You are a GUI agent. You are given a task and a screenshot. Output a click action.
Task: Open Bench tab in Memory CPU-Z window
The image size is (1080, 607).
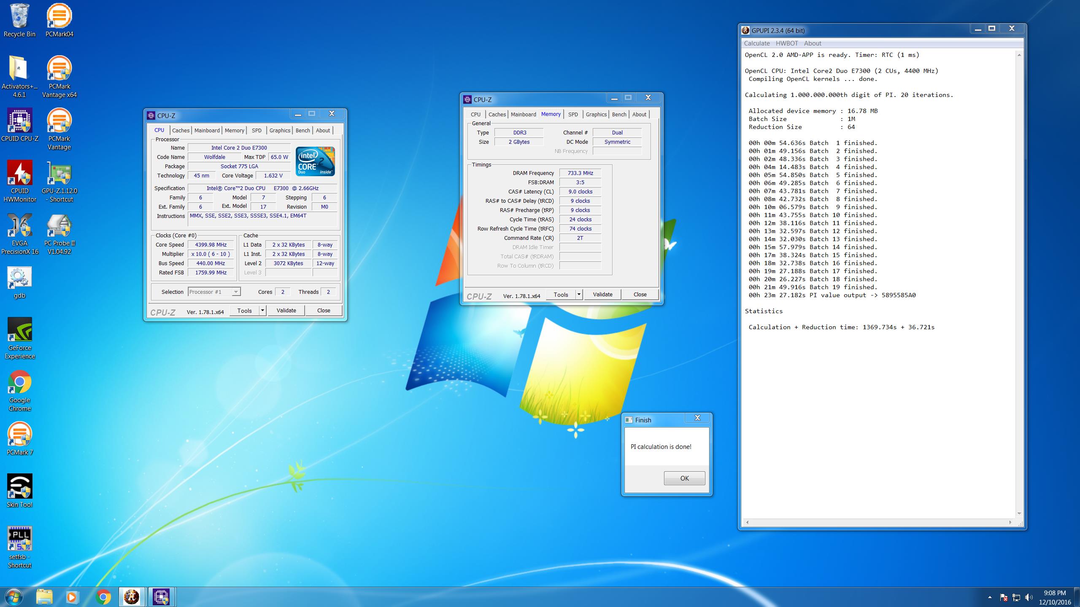pyautogui.click(x=619, y=114)
